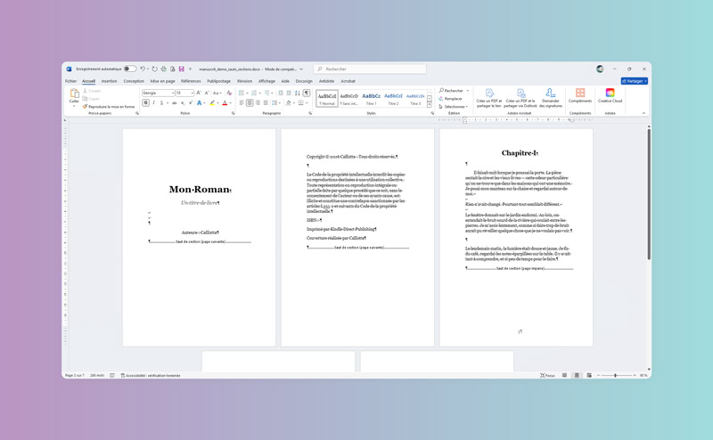Expand the Styles gallery
This screenshot has height=440, width=713.
(x=430, y=105)
